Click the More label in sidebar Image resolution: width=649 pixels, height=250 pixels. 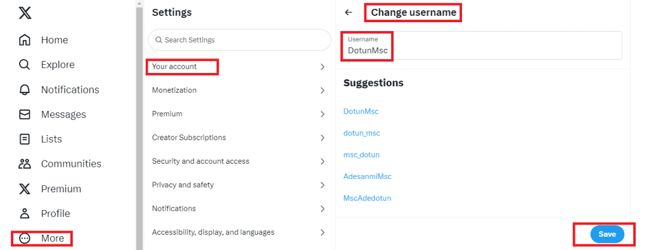(53, 239)
